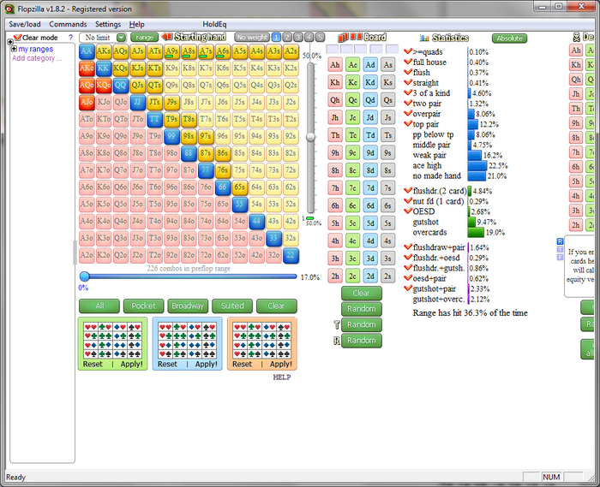
Task: Open the HoldEq menu
Action: [x=214, y=24]
